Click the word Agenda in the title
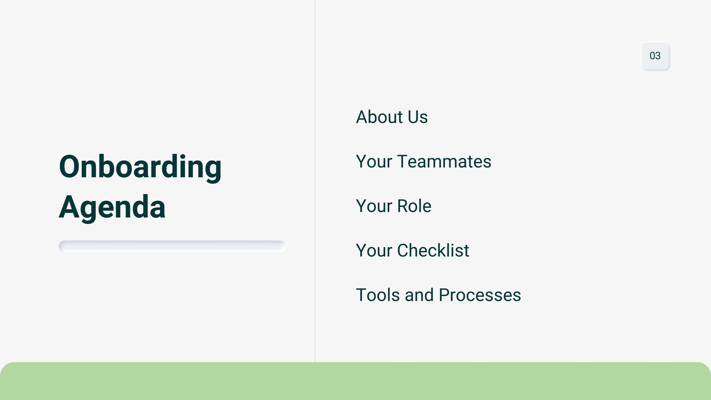The width and height of the screenshot is (711, 400). pos(112,208)
